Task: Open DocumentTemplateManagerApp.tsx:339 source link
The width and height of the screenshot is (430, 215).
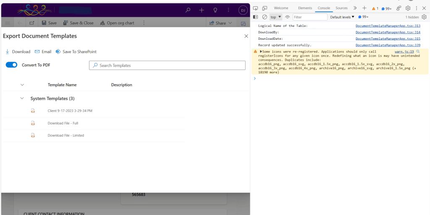Action: coord(388,45)
